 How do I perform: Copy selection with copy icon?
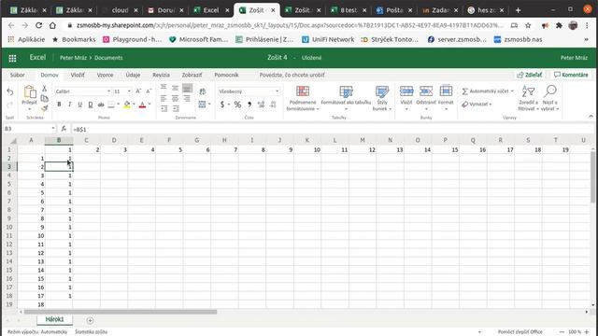click(x=44, y=99)
